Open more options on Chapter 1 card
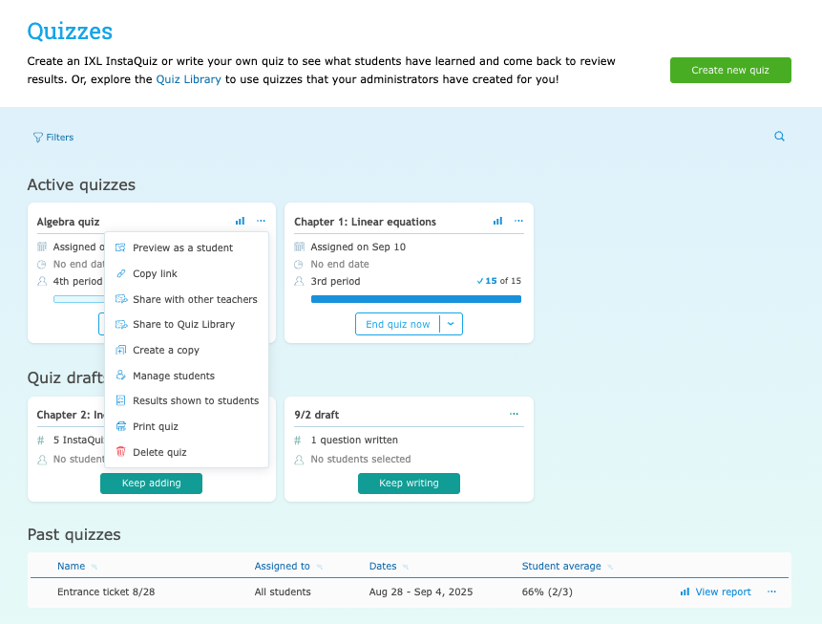The width and height of the screenshot is (822, 624). tap(518, 222)
